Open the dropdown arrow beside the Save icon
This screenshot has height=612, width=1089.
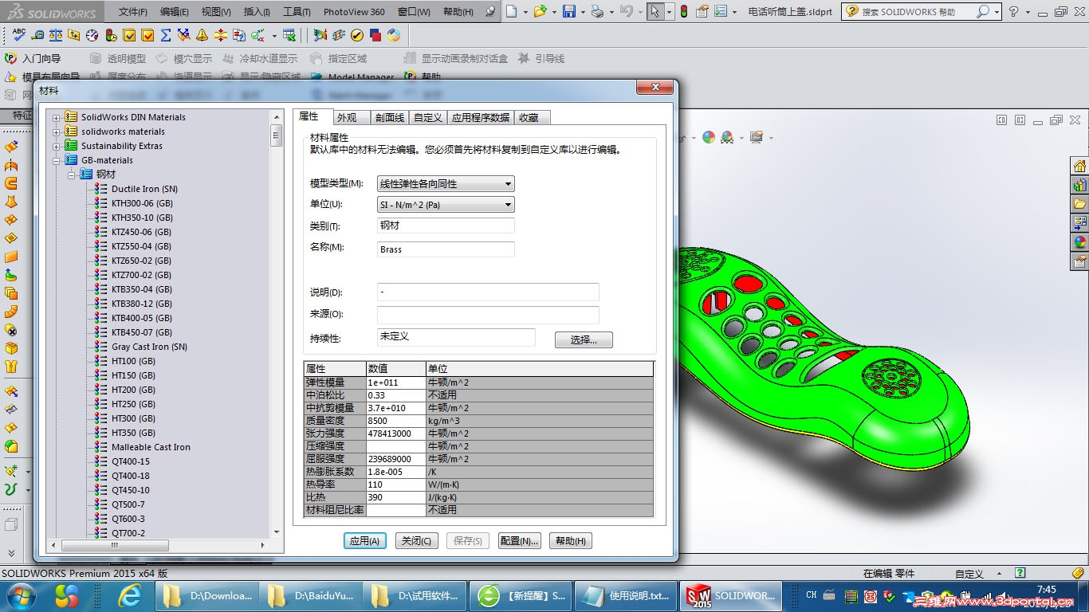click(x=583, y=12)
